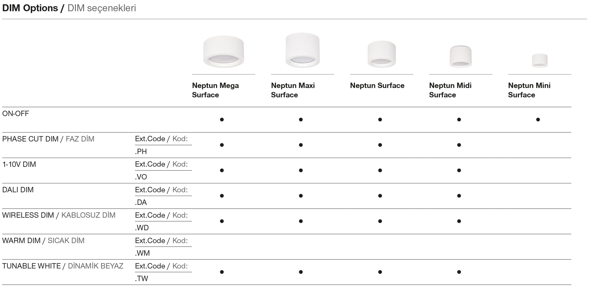The image size is (589, 288).
Task: Click Tunable White dot under Neptun Midi
Action: [x=459, y=272]
